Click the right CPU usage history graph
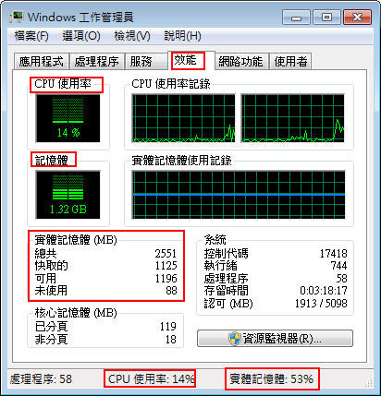The image size is (381, 396). point(292,118)
